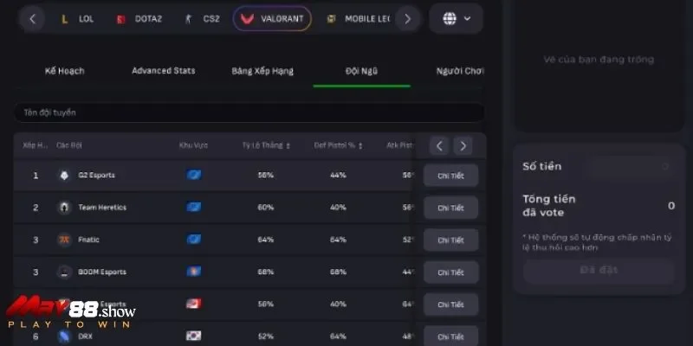Click the Mobile Legends game icon
This screenshot has height=346, width=693.
pyautogui.click(x=331, y=19)
